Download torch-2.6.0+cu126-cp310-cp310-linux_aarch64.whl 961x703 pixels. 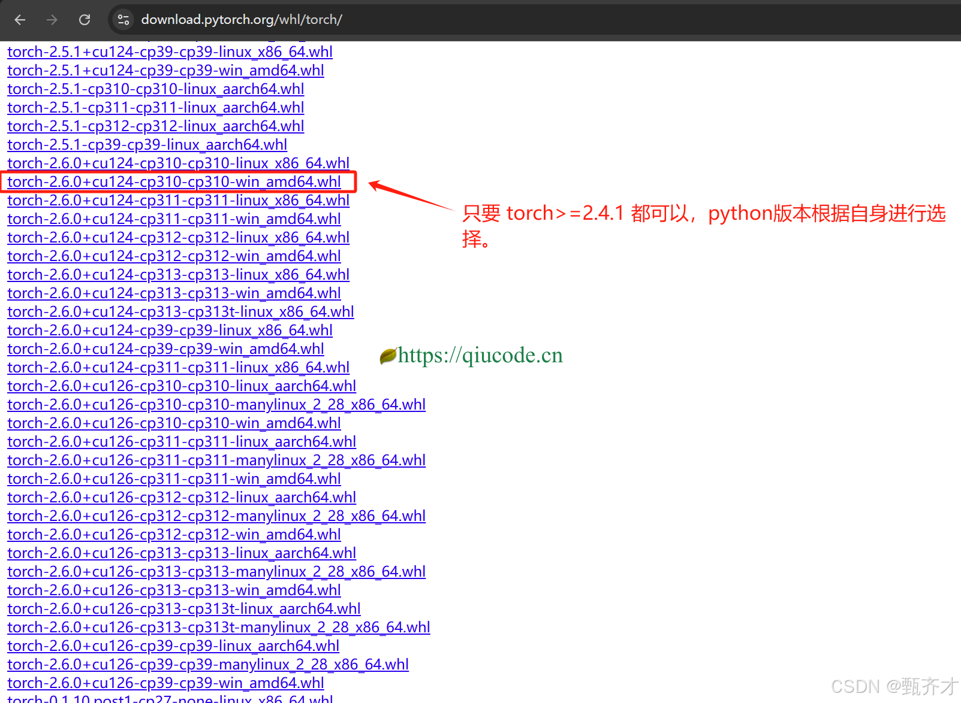click(182, 386)
